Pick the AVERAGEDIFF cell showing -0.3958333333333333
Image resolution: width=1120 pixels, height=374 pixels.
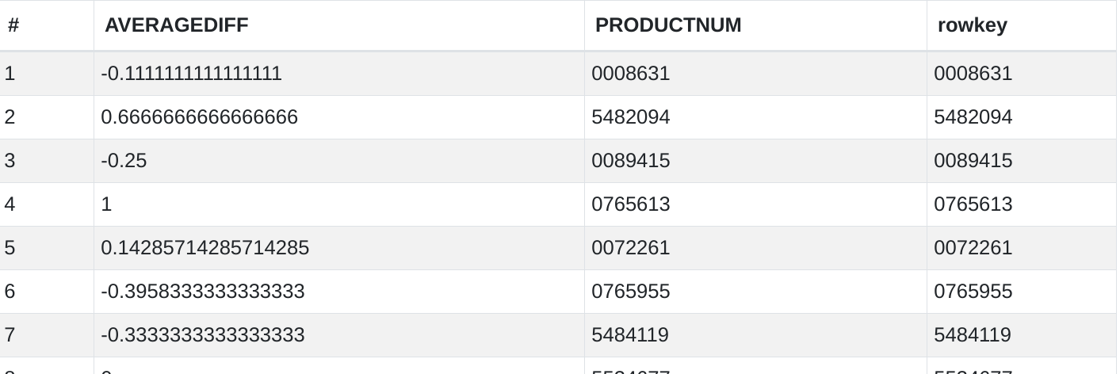(x=202, y=292)
